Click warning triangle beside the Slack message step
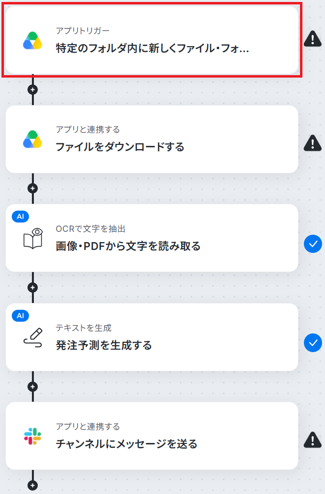Image resolution: width=325 pixels, height=494 pixels. [x=313, y=439]
